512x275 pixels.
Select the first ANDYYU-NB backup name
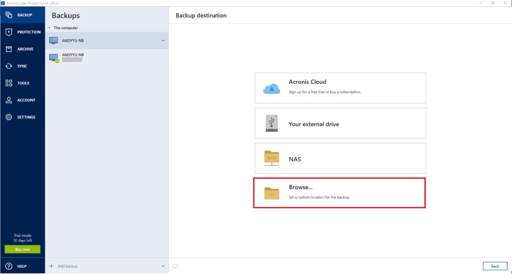coord(73,40)
